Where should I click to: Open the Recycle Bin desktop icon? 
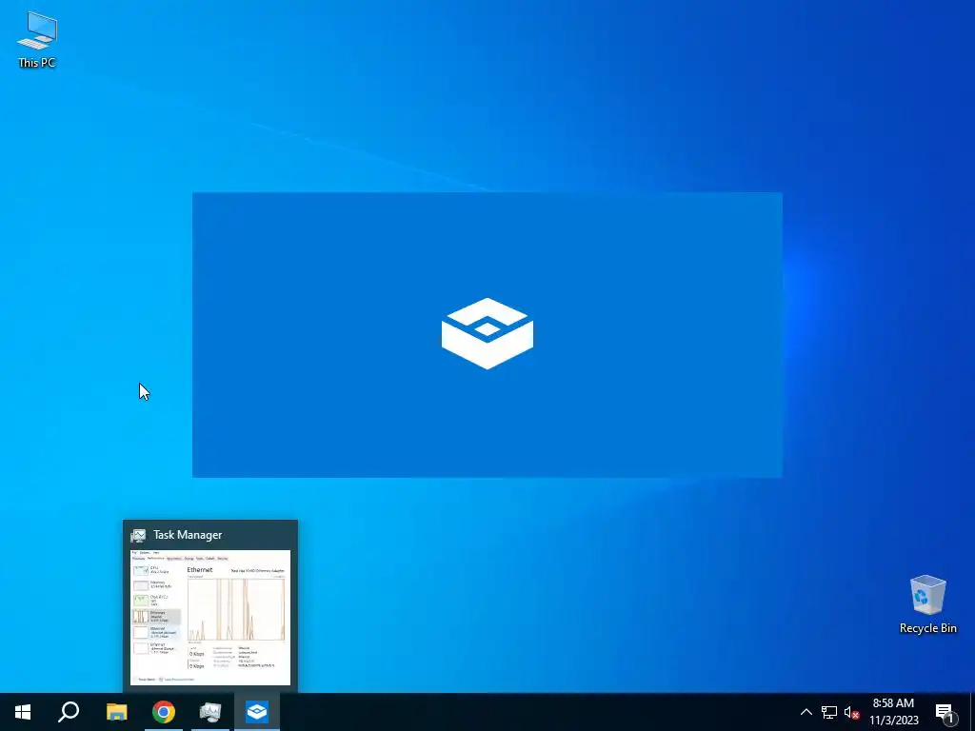(x=927, y=603)
